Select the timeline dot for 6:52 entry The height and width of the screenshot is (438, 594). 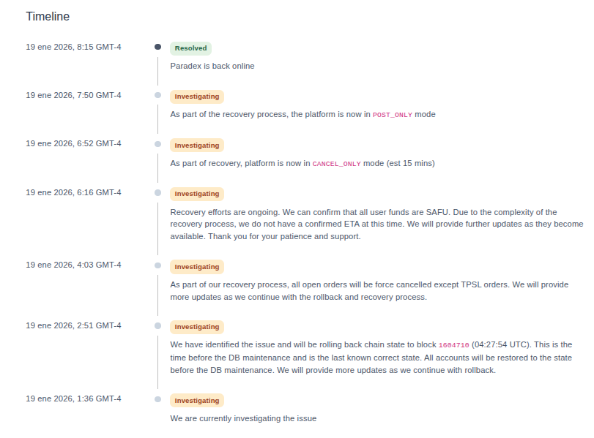[158, 144]
